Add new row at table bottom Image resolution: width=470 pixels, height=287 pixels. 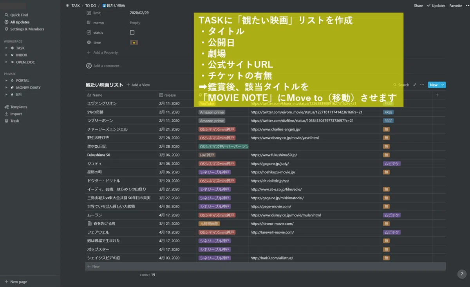click(266, 266)
